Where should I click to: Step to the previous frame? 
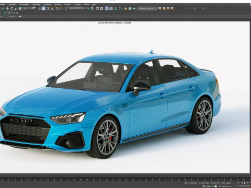(242, 183)
